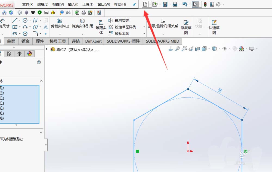This screenshot has width=272, height=172.
Task: Open dropdown arrow next to Spline tool
Action: point(40,20)
